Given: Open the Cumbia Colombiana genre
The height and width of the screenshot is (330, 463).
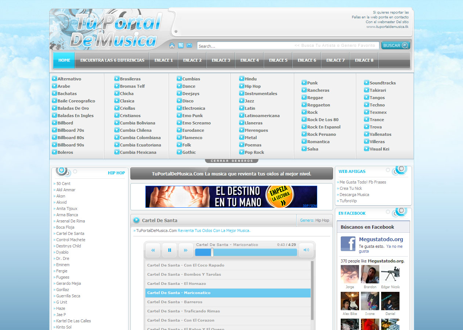Looking at the screenshot, I should click(140, 138).
